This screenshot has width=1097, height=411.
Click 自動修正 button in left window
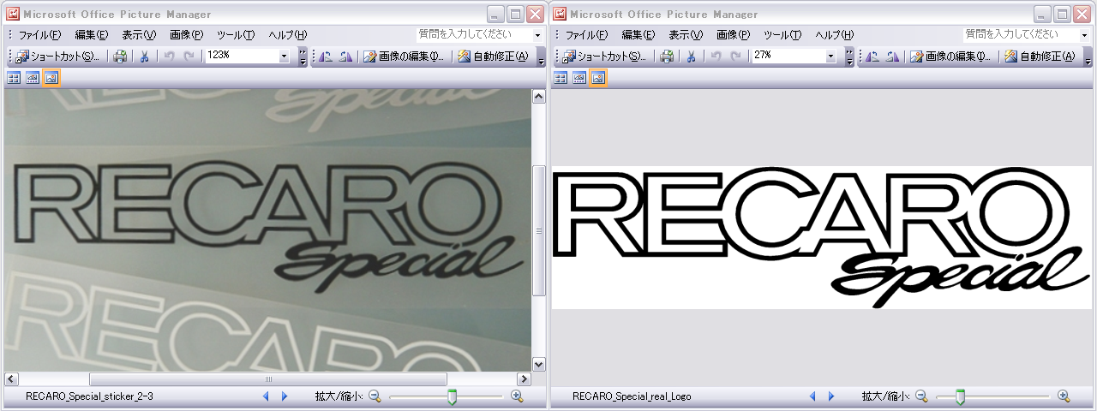493,57
